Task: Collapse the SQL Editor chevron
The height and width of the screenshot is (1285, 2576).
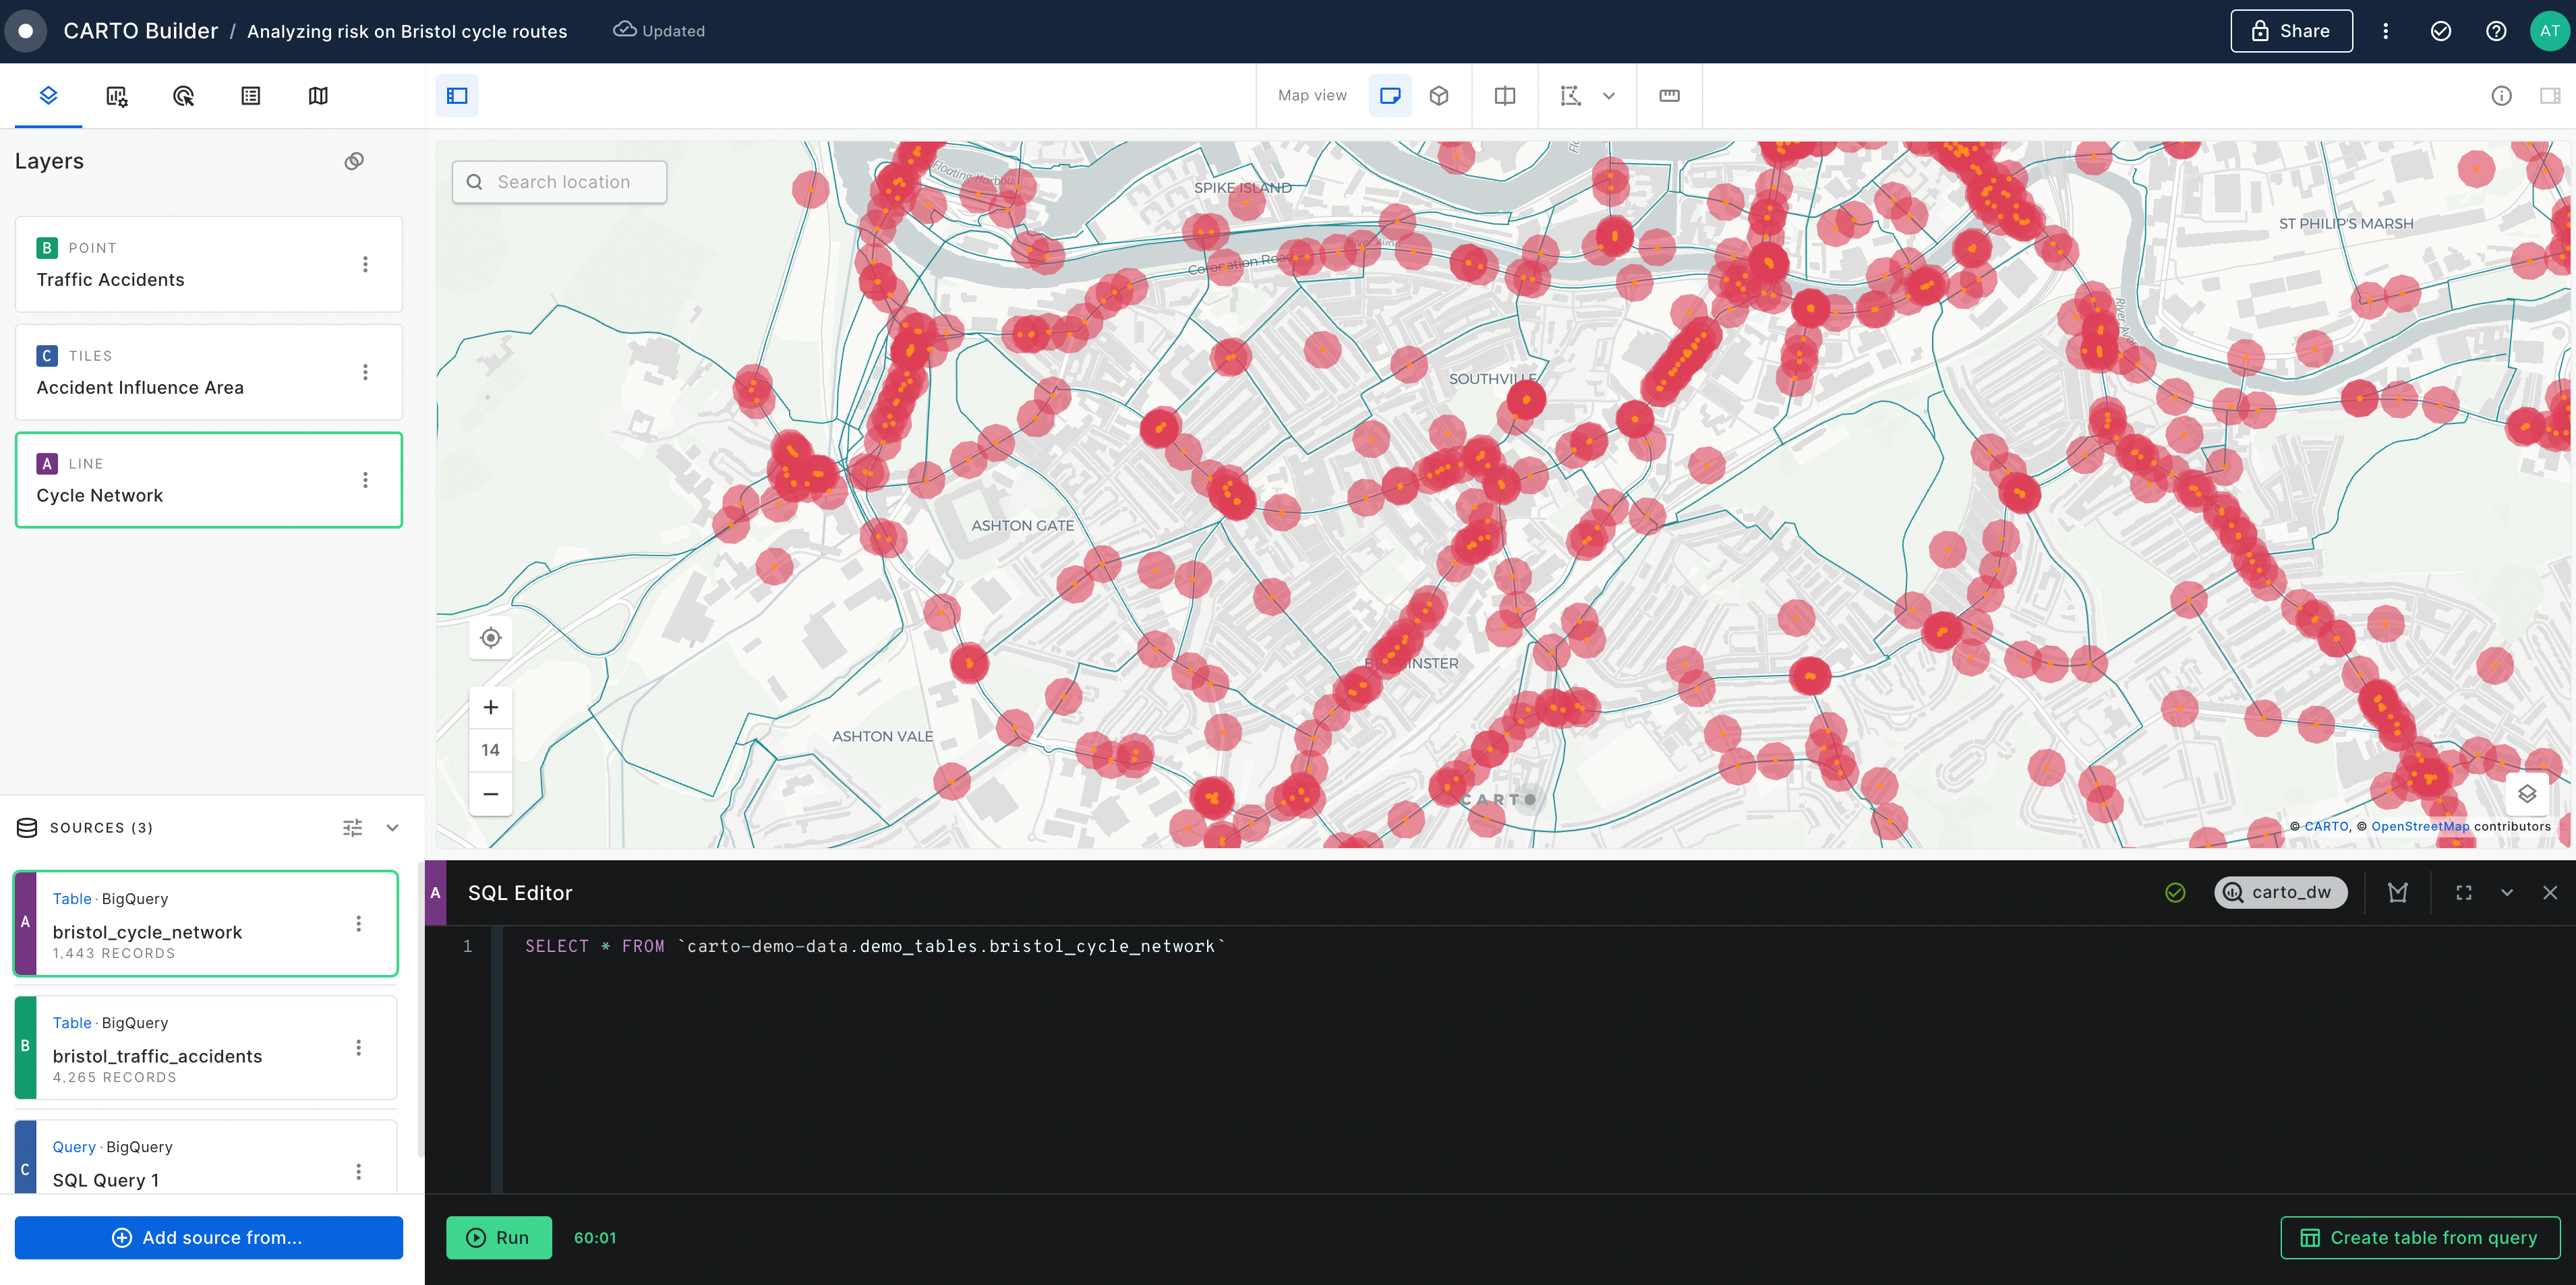Action: (2507, 892)
